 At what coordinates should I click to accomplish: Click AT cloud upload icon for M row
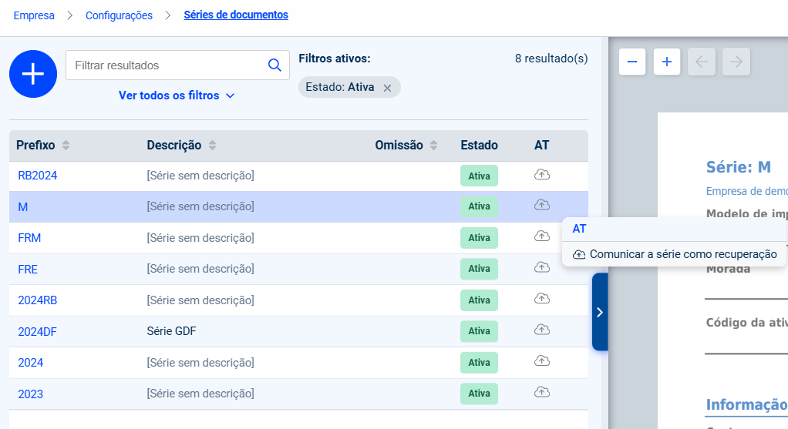click(x=542, y=205)
